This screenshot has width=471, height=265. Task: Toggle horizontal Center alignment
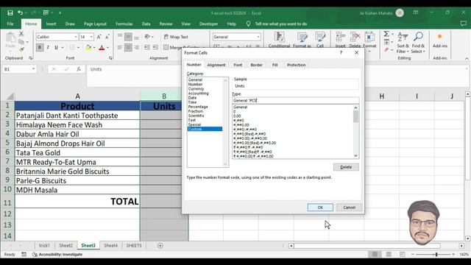pyautogui.click(x=128, y=47)
